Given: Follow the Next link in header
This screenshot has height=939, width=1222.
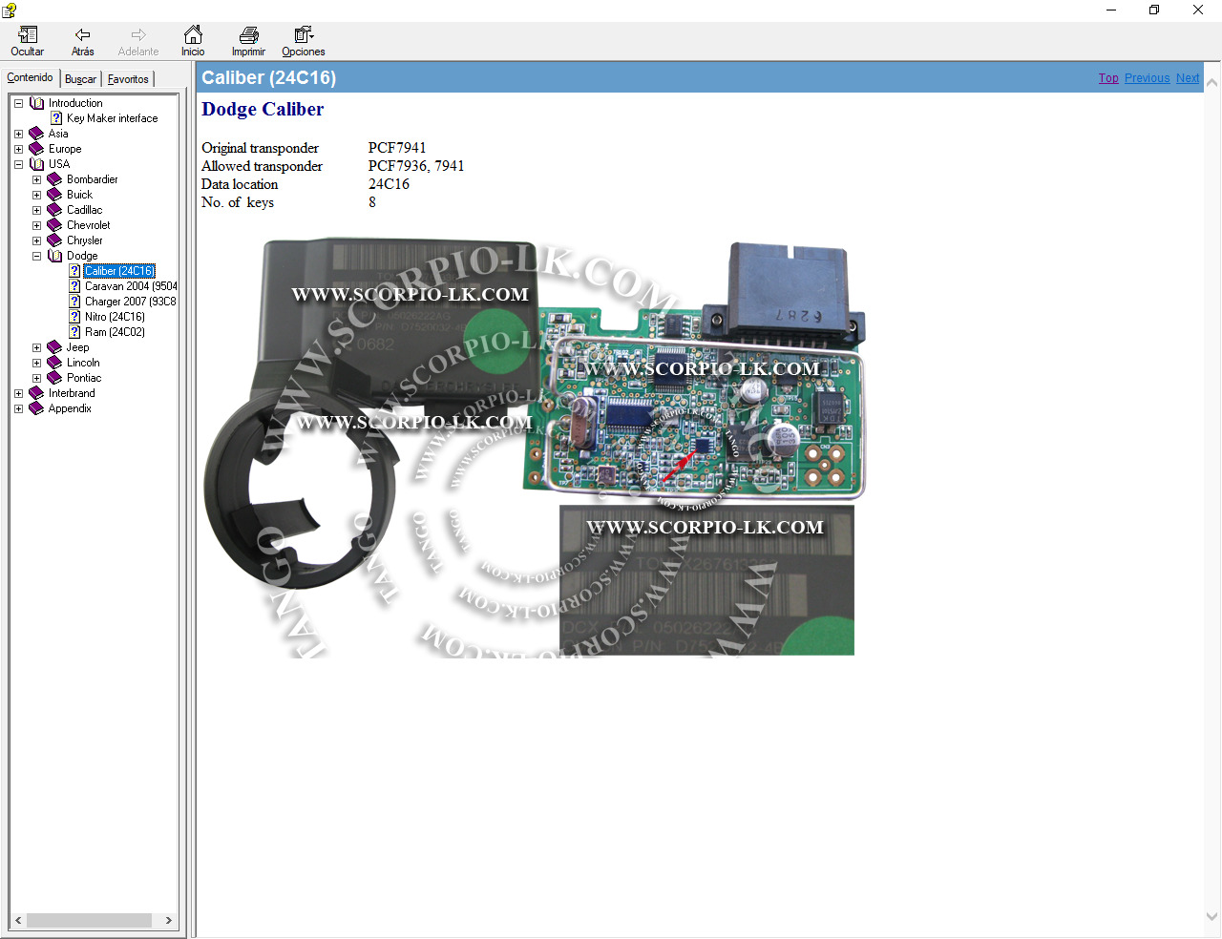Looking at the screenshot, I should pos(1188,78).
